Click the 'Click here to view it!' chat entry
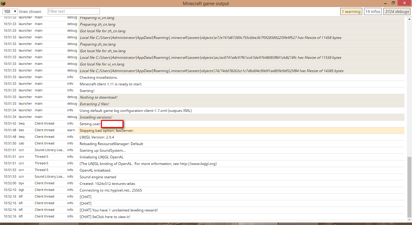Image resolution: width=412 pixels, height=225 pixels. click(105, 217)
